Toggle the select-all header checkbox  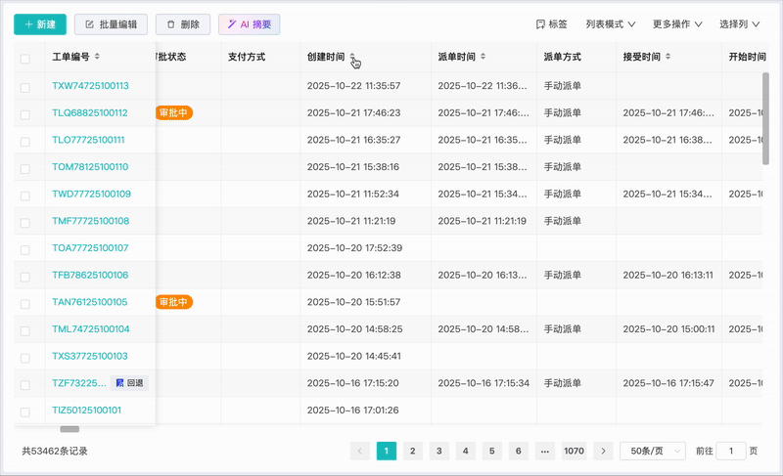click(25, 58)
